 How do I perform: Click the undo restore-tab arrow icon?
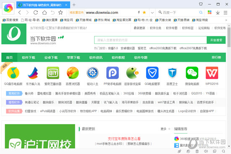[x=52, y=13]
